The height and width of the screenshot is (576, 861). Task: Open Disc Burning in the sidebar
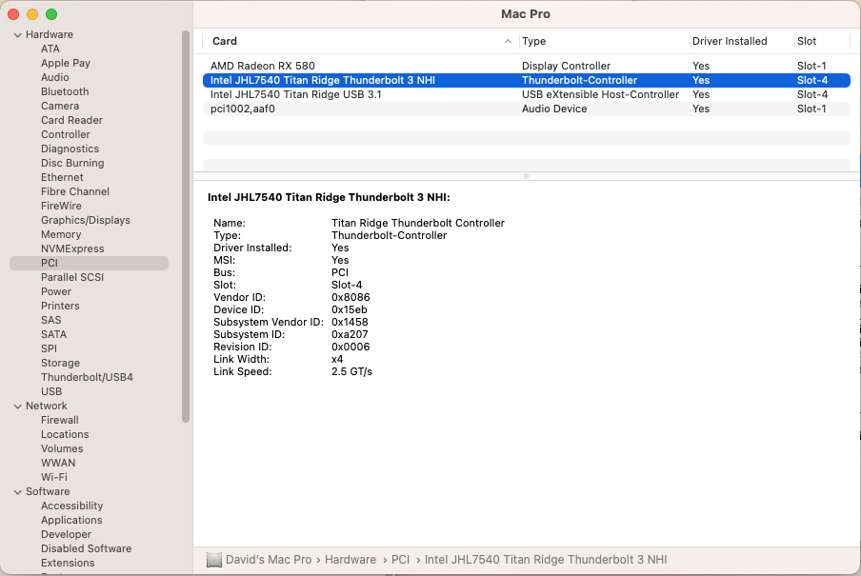[72, 163]
